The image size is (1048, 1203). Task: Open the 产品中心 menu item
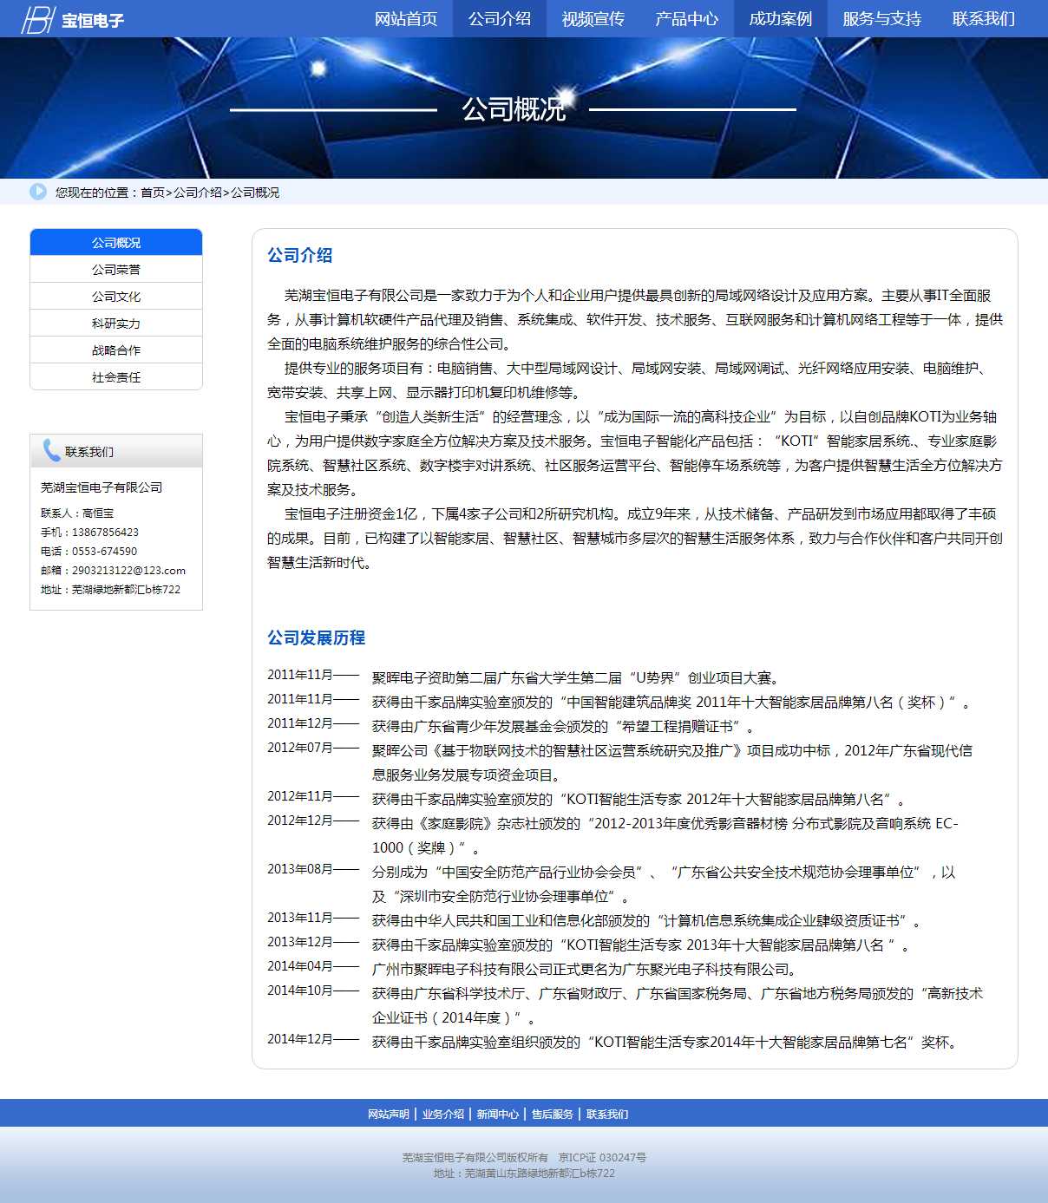click(687, 19)
